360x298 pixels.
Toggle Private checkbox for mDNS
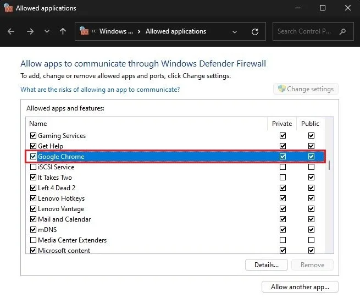click(283, 229)
